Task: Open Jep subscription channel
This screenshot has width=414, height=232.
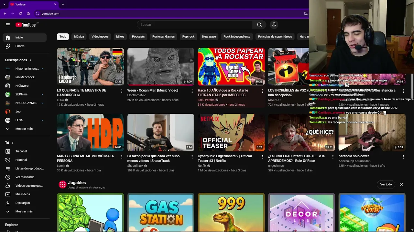Action: point(25,111)
